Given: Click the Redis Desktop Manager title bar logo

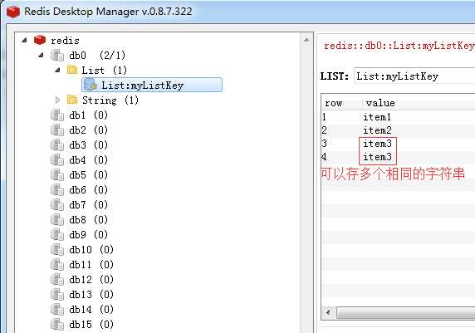Looking at the screenshot, I should click(13, 12).
